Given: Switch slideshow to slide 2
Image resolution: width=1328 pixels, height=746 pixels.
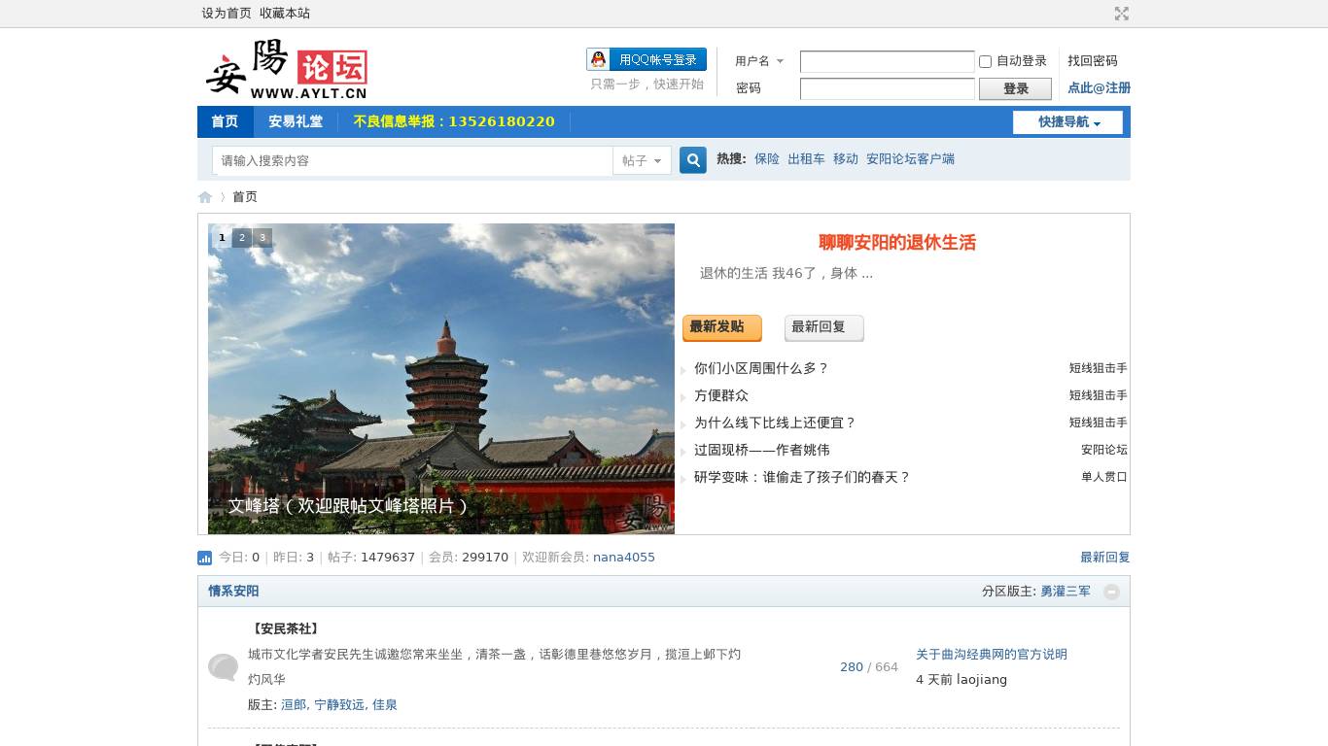Looking at the screenshot, I should (242, 237).
